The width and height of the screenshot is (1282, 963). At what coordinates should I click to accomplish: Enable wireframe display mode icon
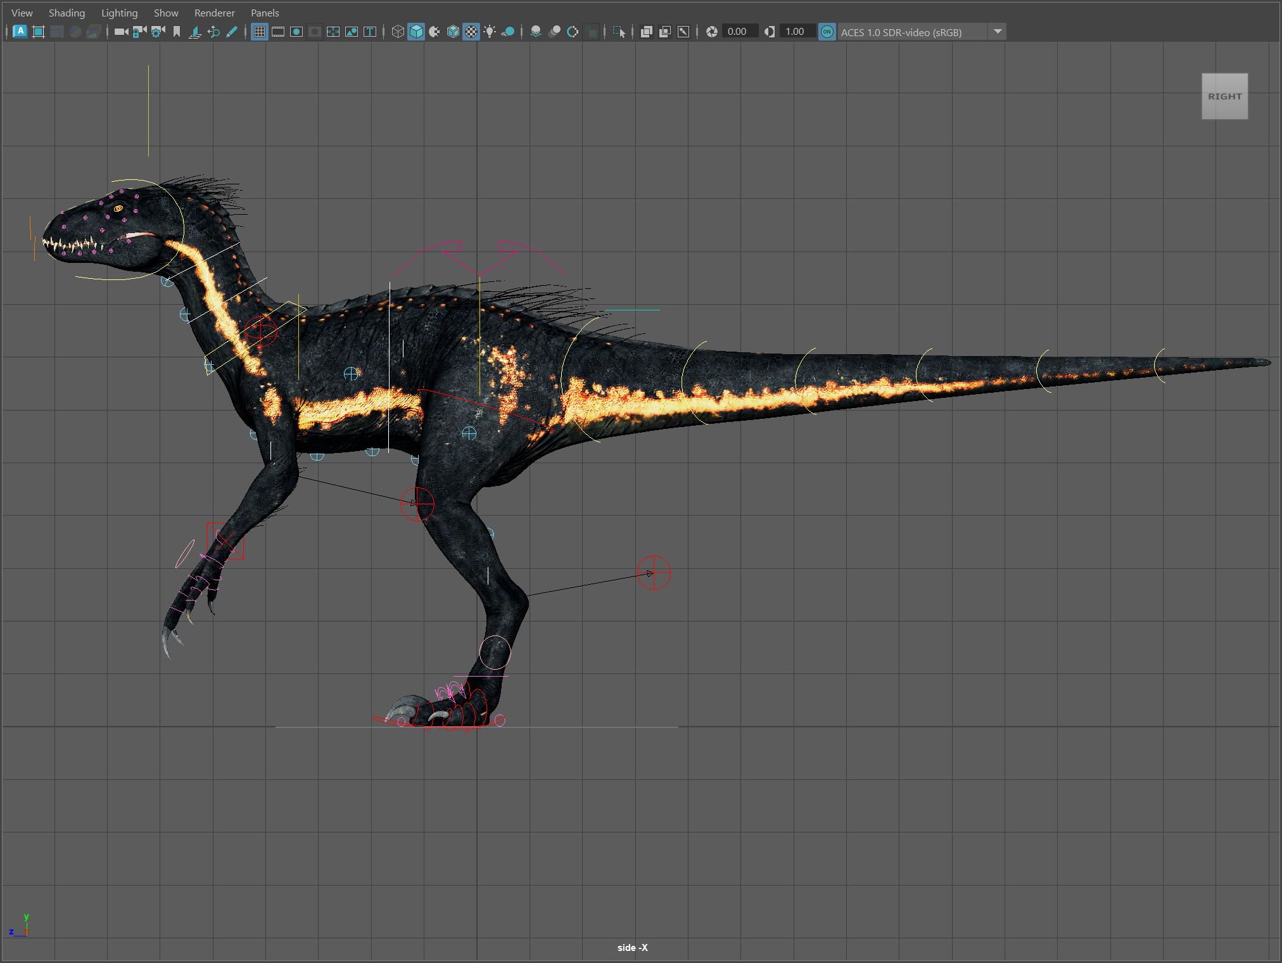tap(398, 32)
